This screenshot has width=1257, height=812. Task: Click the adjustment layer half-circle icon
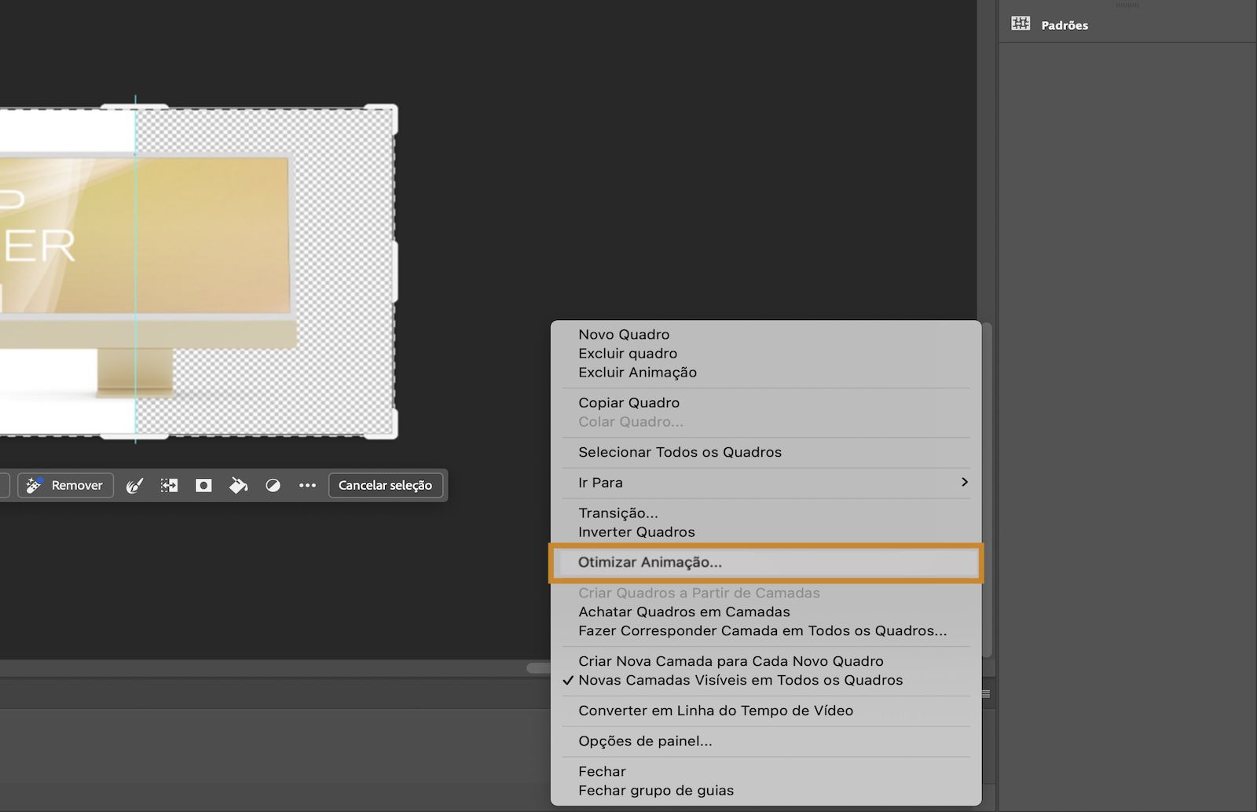273,486
